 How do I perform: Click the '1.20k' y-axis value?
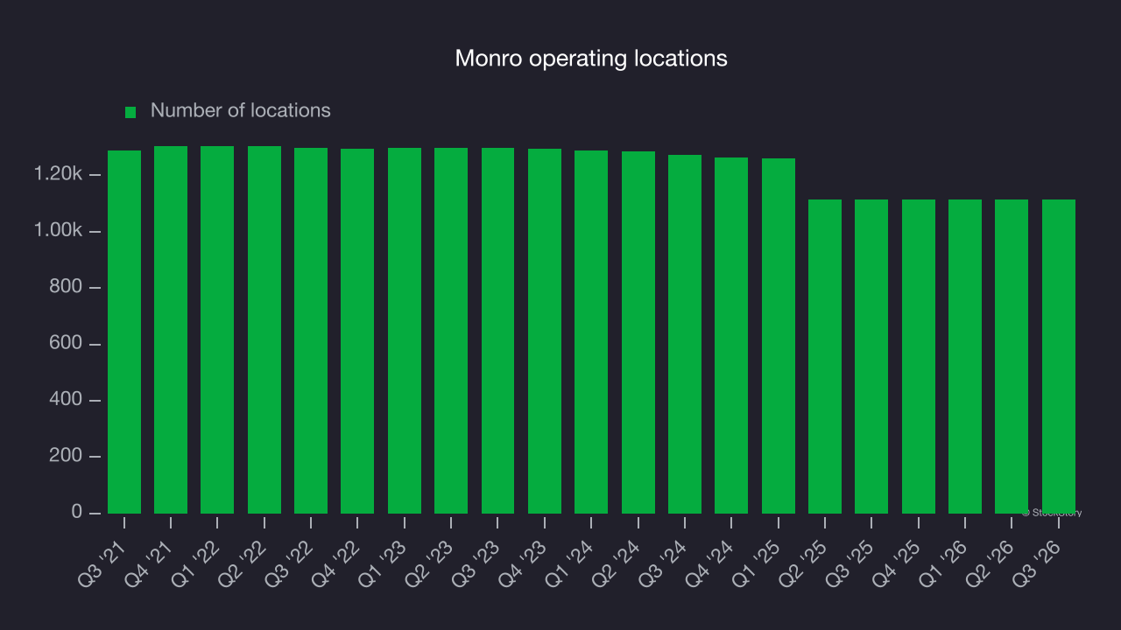click(58, 175)
